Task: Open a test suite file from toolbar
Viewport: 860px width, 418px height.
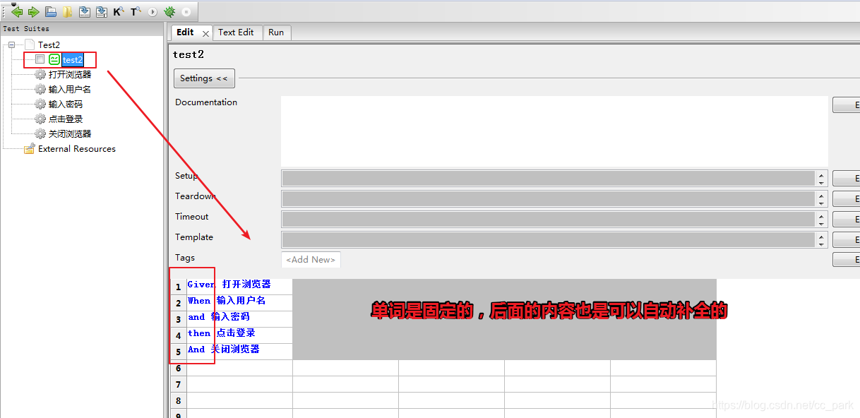Action: [51, 12]
